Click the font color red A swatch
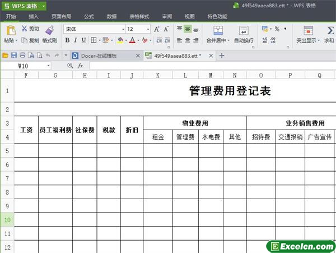Viewport: 336px width, 253px height. click(x=132, y=40)
